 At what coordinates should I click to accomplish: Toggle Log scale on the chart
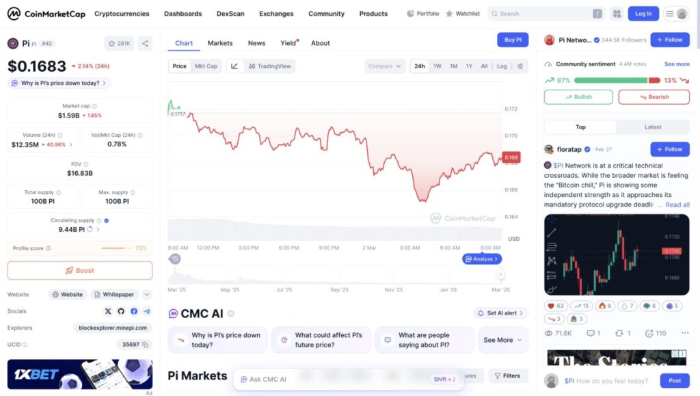point(502,66)
